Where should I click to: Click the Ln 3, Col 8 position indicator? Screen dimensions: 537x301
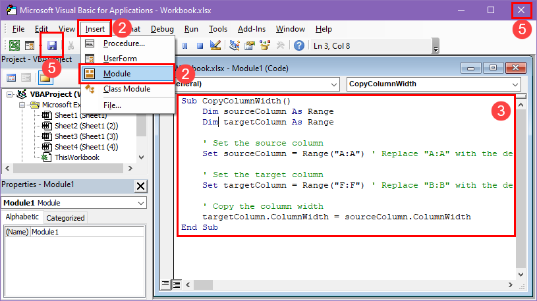coord(332,46)
